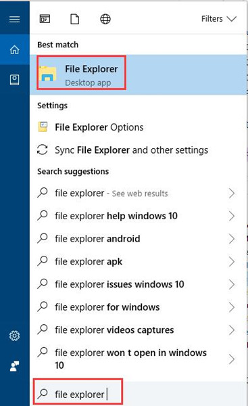Expand arrow for file explorer web results
Image resolution: width=248 pixels, height=406 pixels.
click(x=232, y=193)
